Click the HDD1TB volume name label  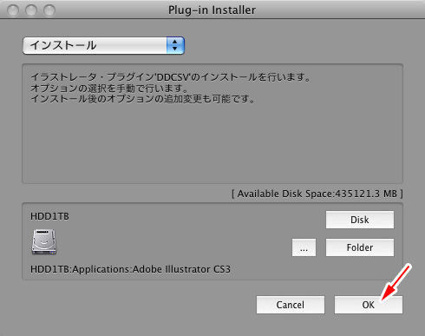(49, 216)
